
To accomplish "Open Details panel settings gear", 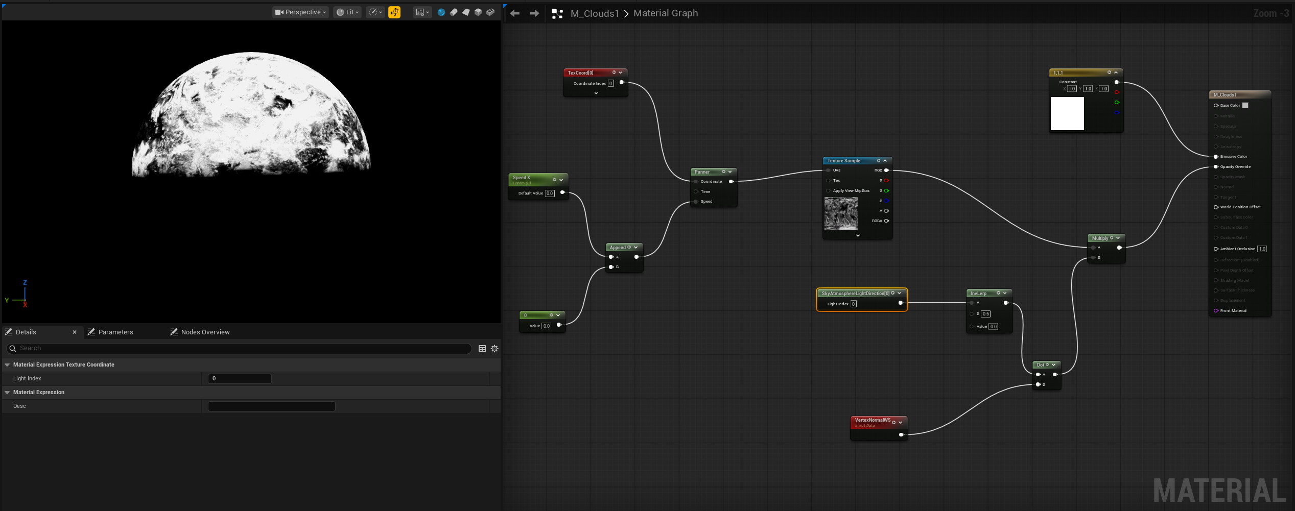I will click(495, 349).
